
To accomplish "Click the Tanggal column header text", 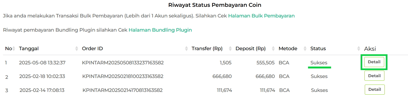I will pyautogui.click(x=29, y=49).
